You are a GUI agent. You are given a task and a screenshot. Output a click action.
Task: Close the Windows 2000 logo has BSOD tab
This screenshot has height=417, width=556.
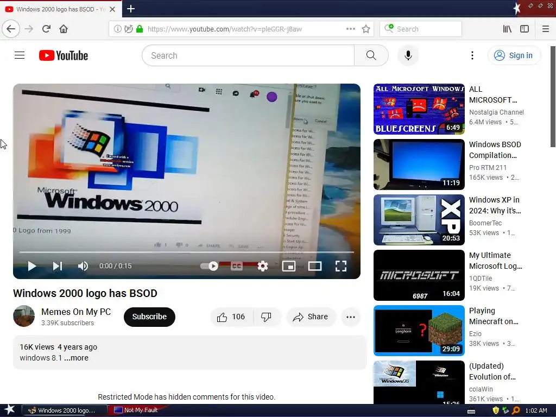coord(112,9)
